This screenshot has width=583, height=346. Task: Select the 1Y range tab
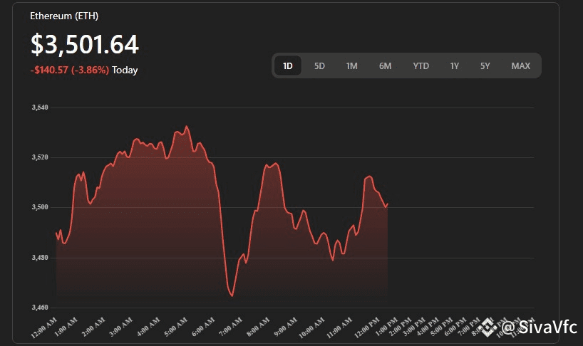pyautogui.click(x=454, y=66)
